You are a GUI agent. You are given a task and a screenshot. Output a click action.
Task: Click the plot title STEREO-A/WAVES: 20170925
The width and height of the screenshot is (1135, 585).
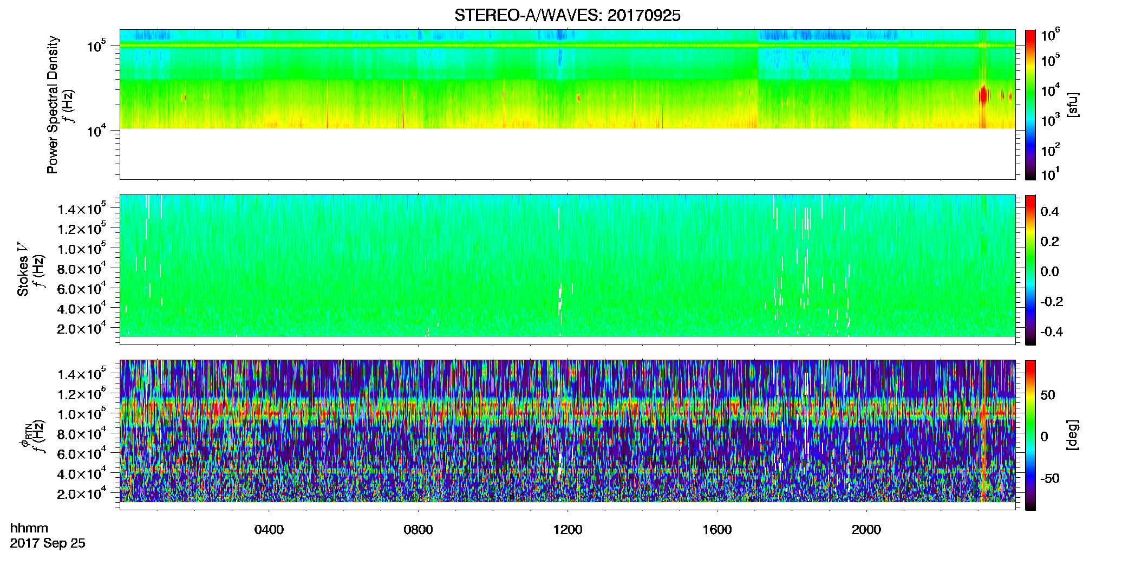tap(567, 16)
